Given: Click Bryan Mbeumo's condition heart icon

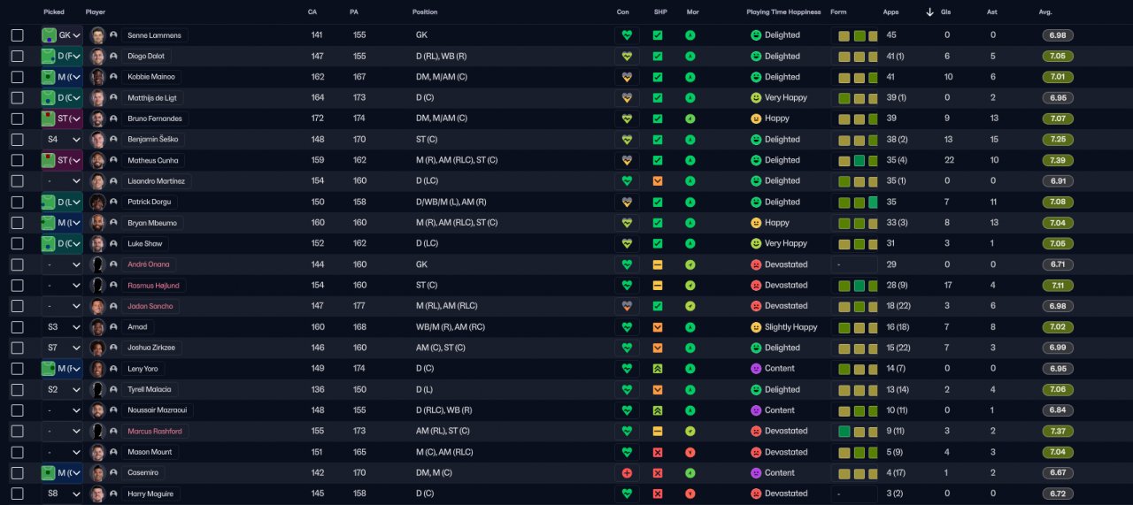Looking at the screenshot, I should pyautogui.click(x=627, y=223).
